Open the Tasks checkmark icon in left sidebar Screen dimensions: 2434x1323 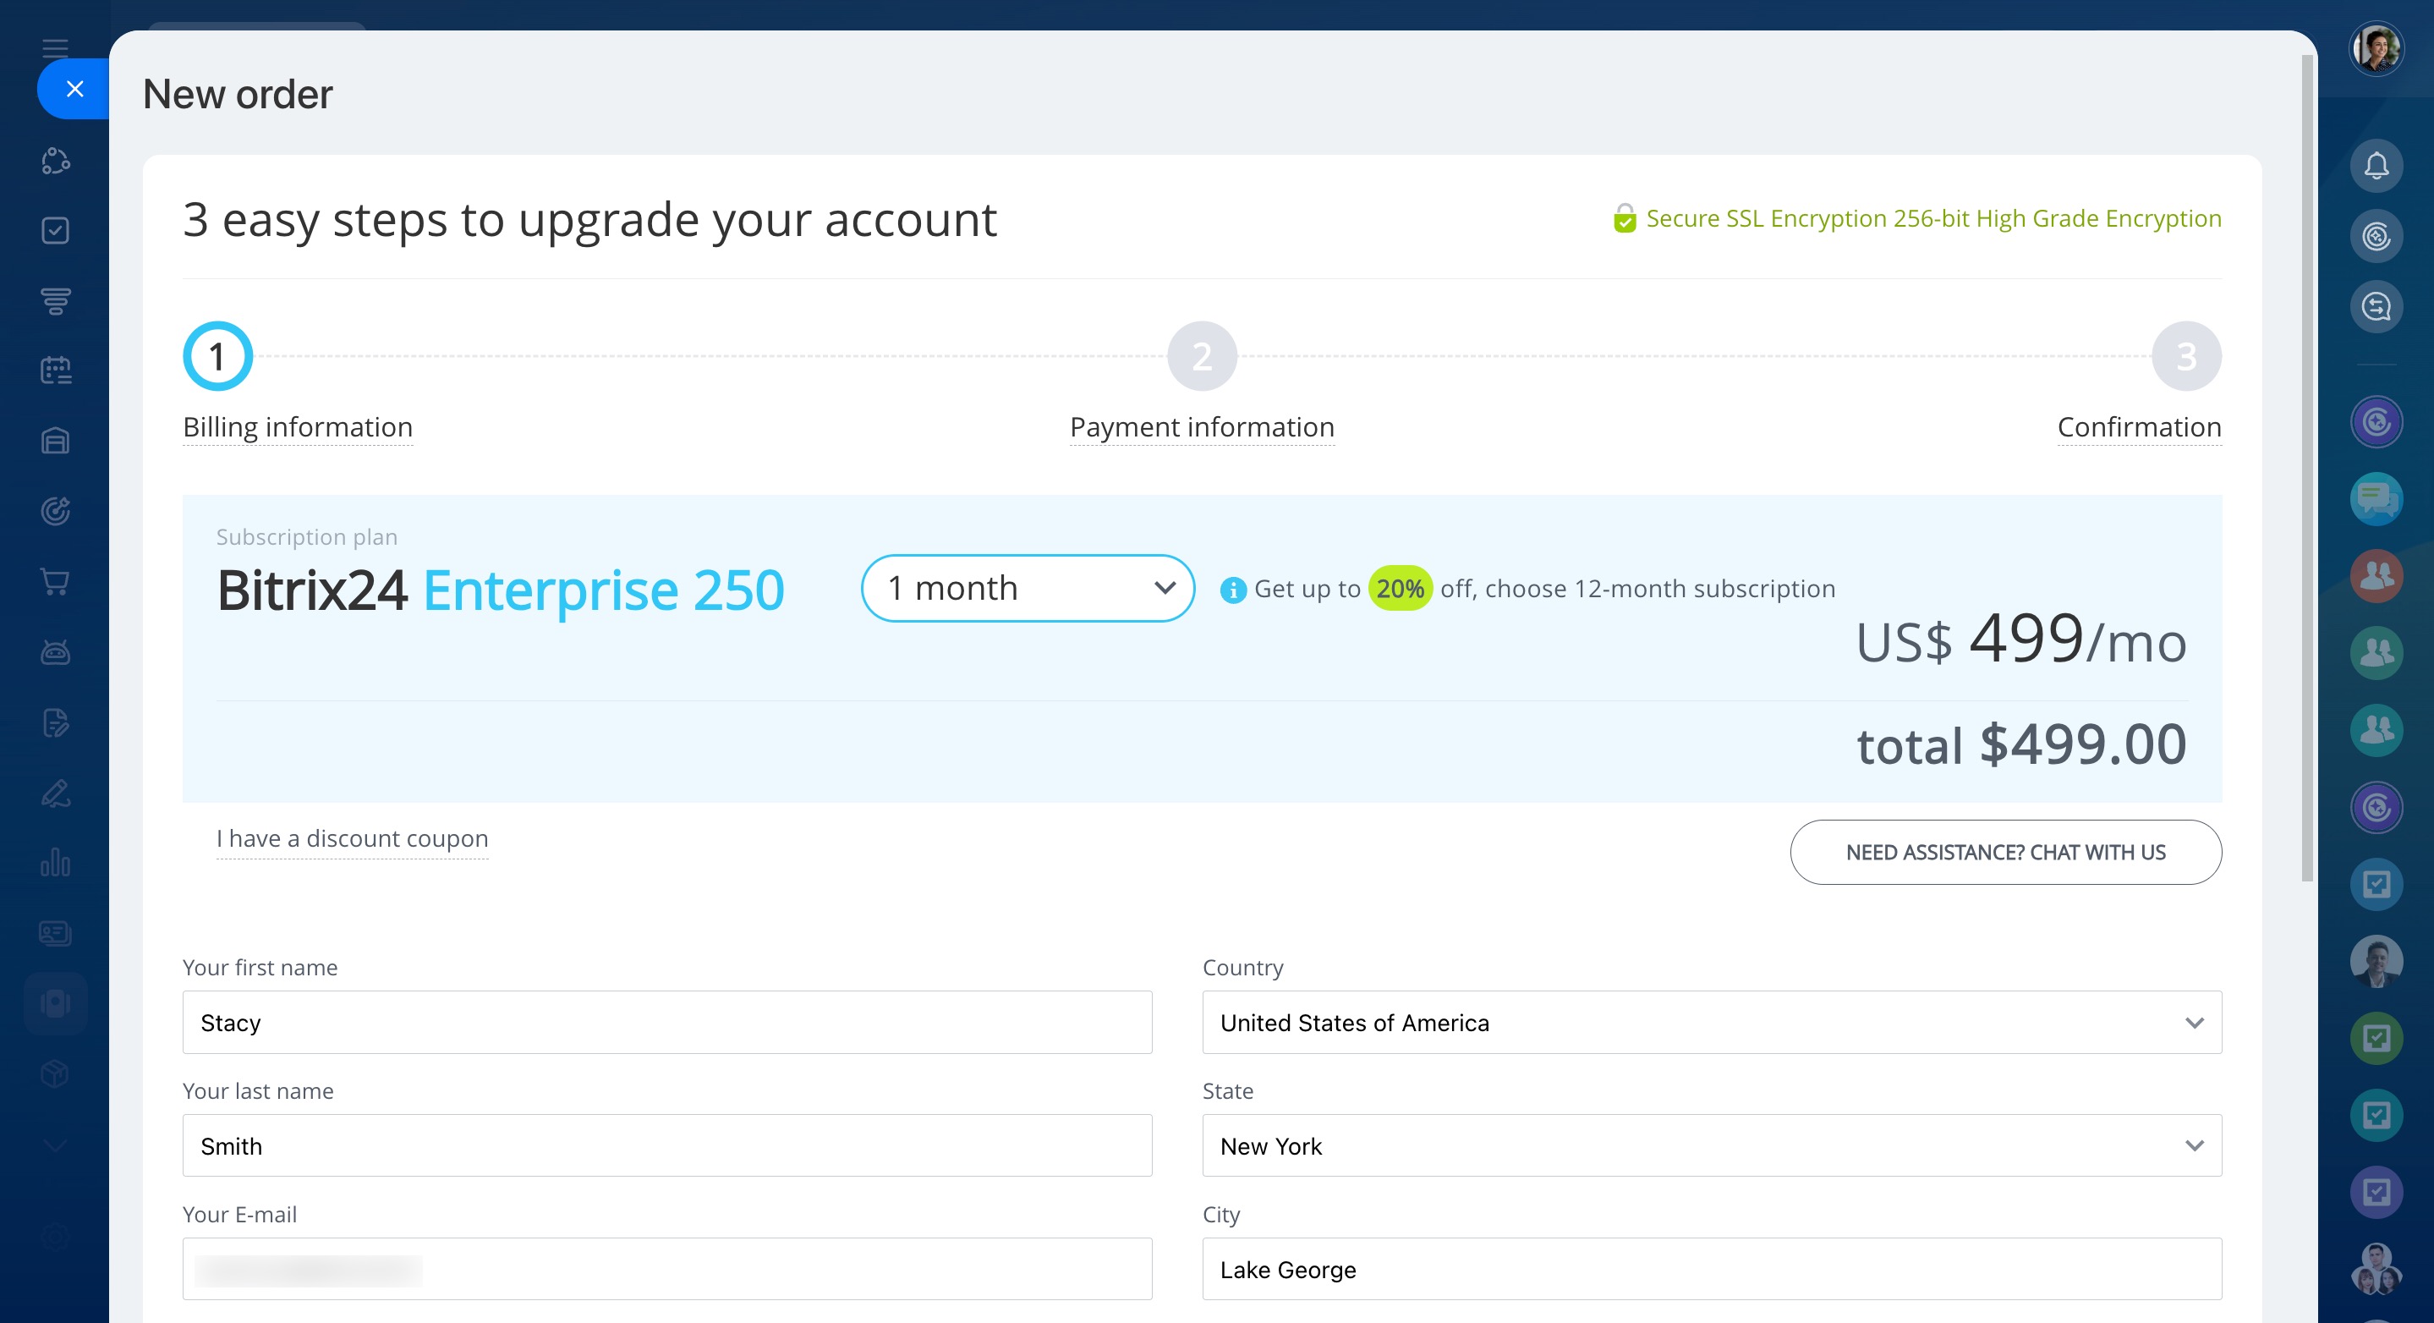(x=56, y=231)
